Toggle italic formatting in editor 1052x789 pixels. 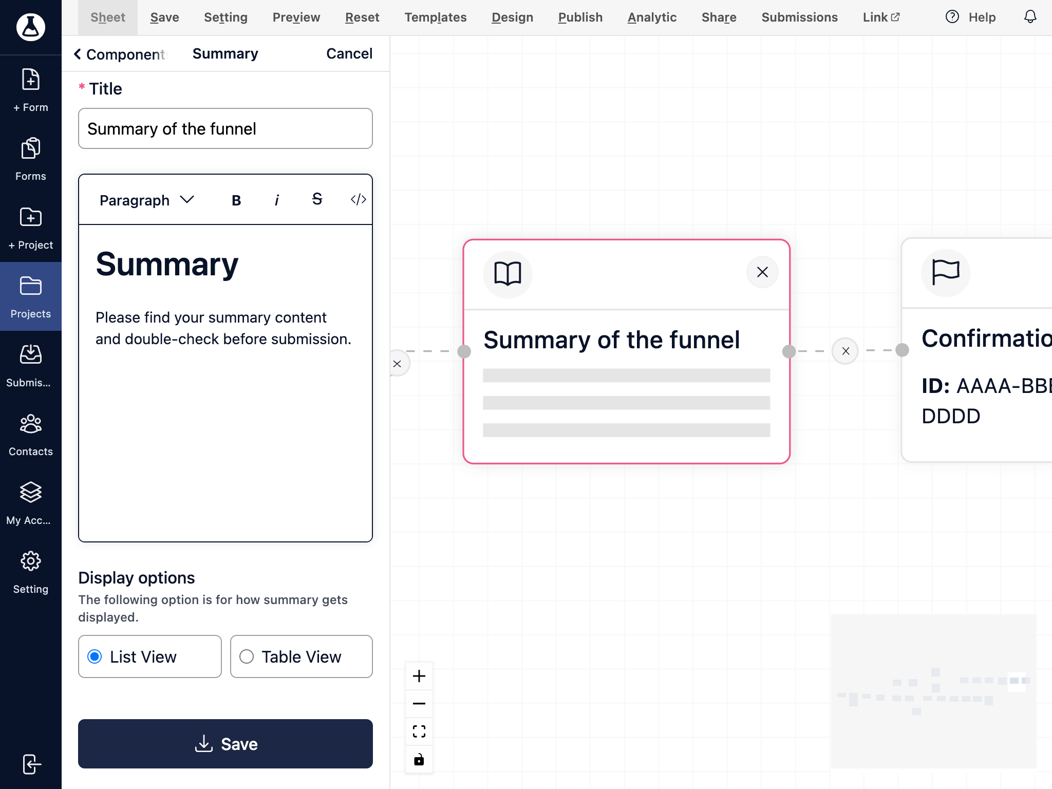[x=277, y=200]
